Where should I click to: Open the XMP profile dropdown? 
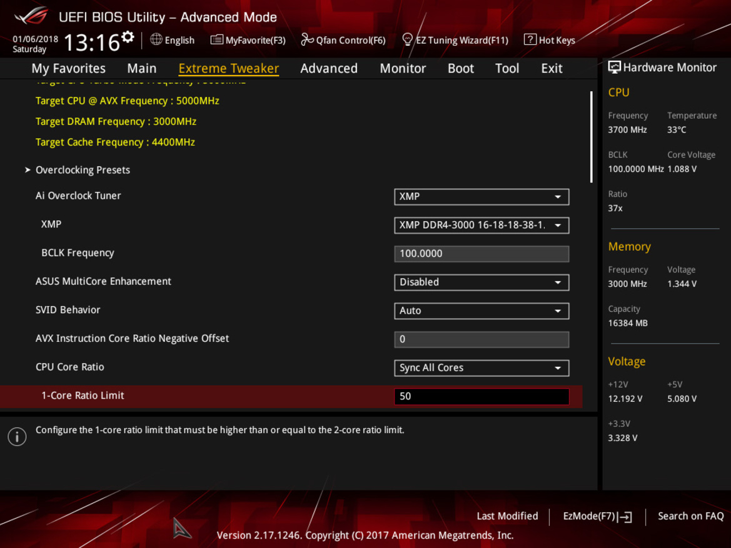click(481, 225)
